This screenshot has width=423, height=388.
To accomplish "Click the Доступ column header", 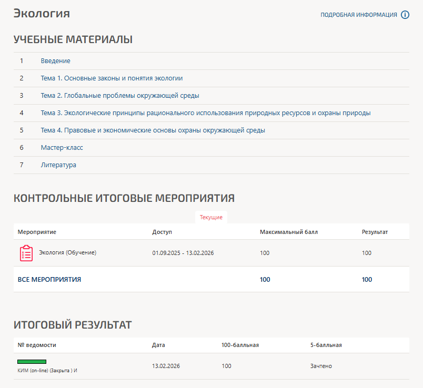I will pyautogui.click(x=162, y=232).
